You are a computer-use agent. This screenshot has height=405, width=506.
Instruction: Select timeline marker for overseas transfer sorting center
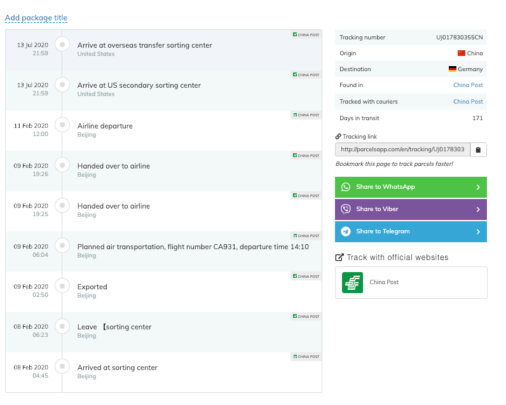[x=62, y=45]
